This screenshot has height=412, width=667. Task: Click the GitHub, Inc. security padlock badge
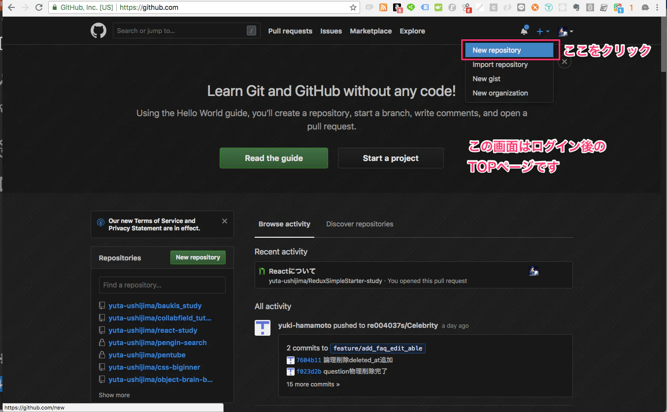[x=54, y=7]
